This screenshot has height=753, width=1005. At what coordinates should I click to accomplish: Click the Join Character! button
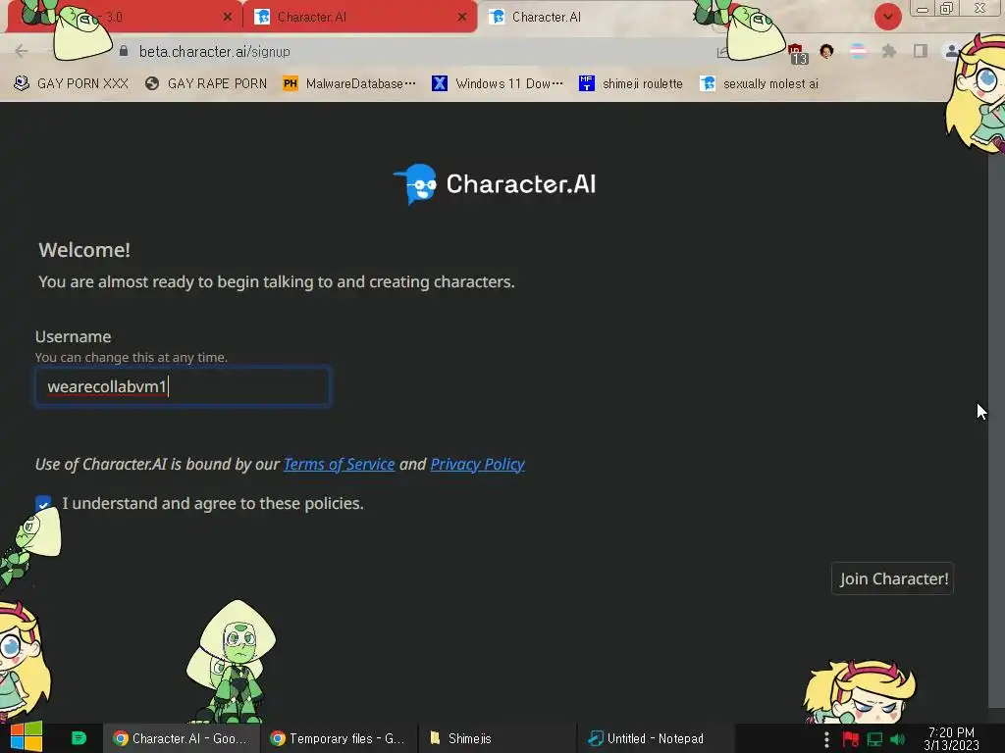coord(893,578)
